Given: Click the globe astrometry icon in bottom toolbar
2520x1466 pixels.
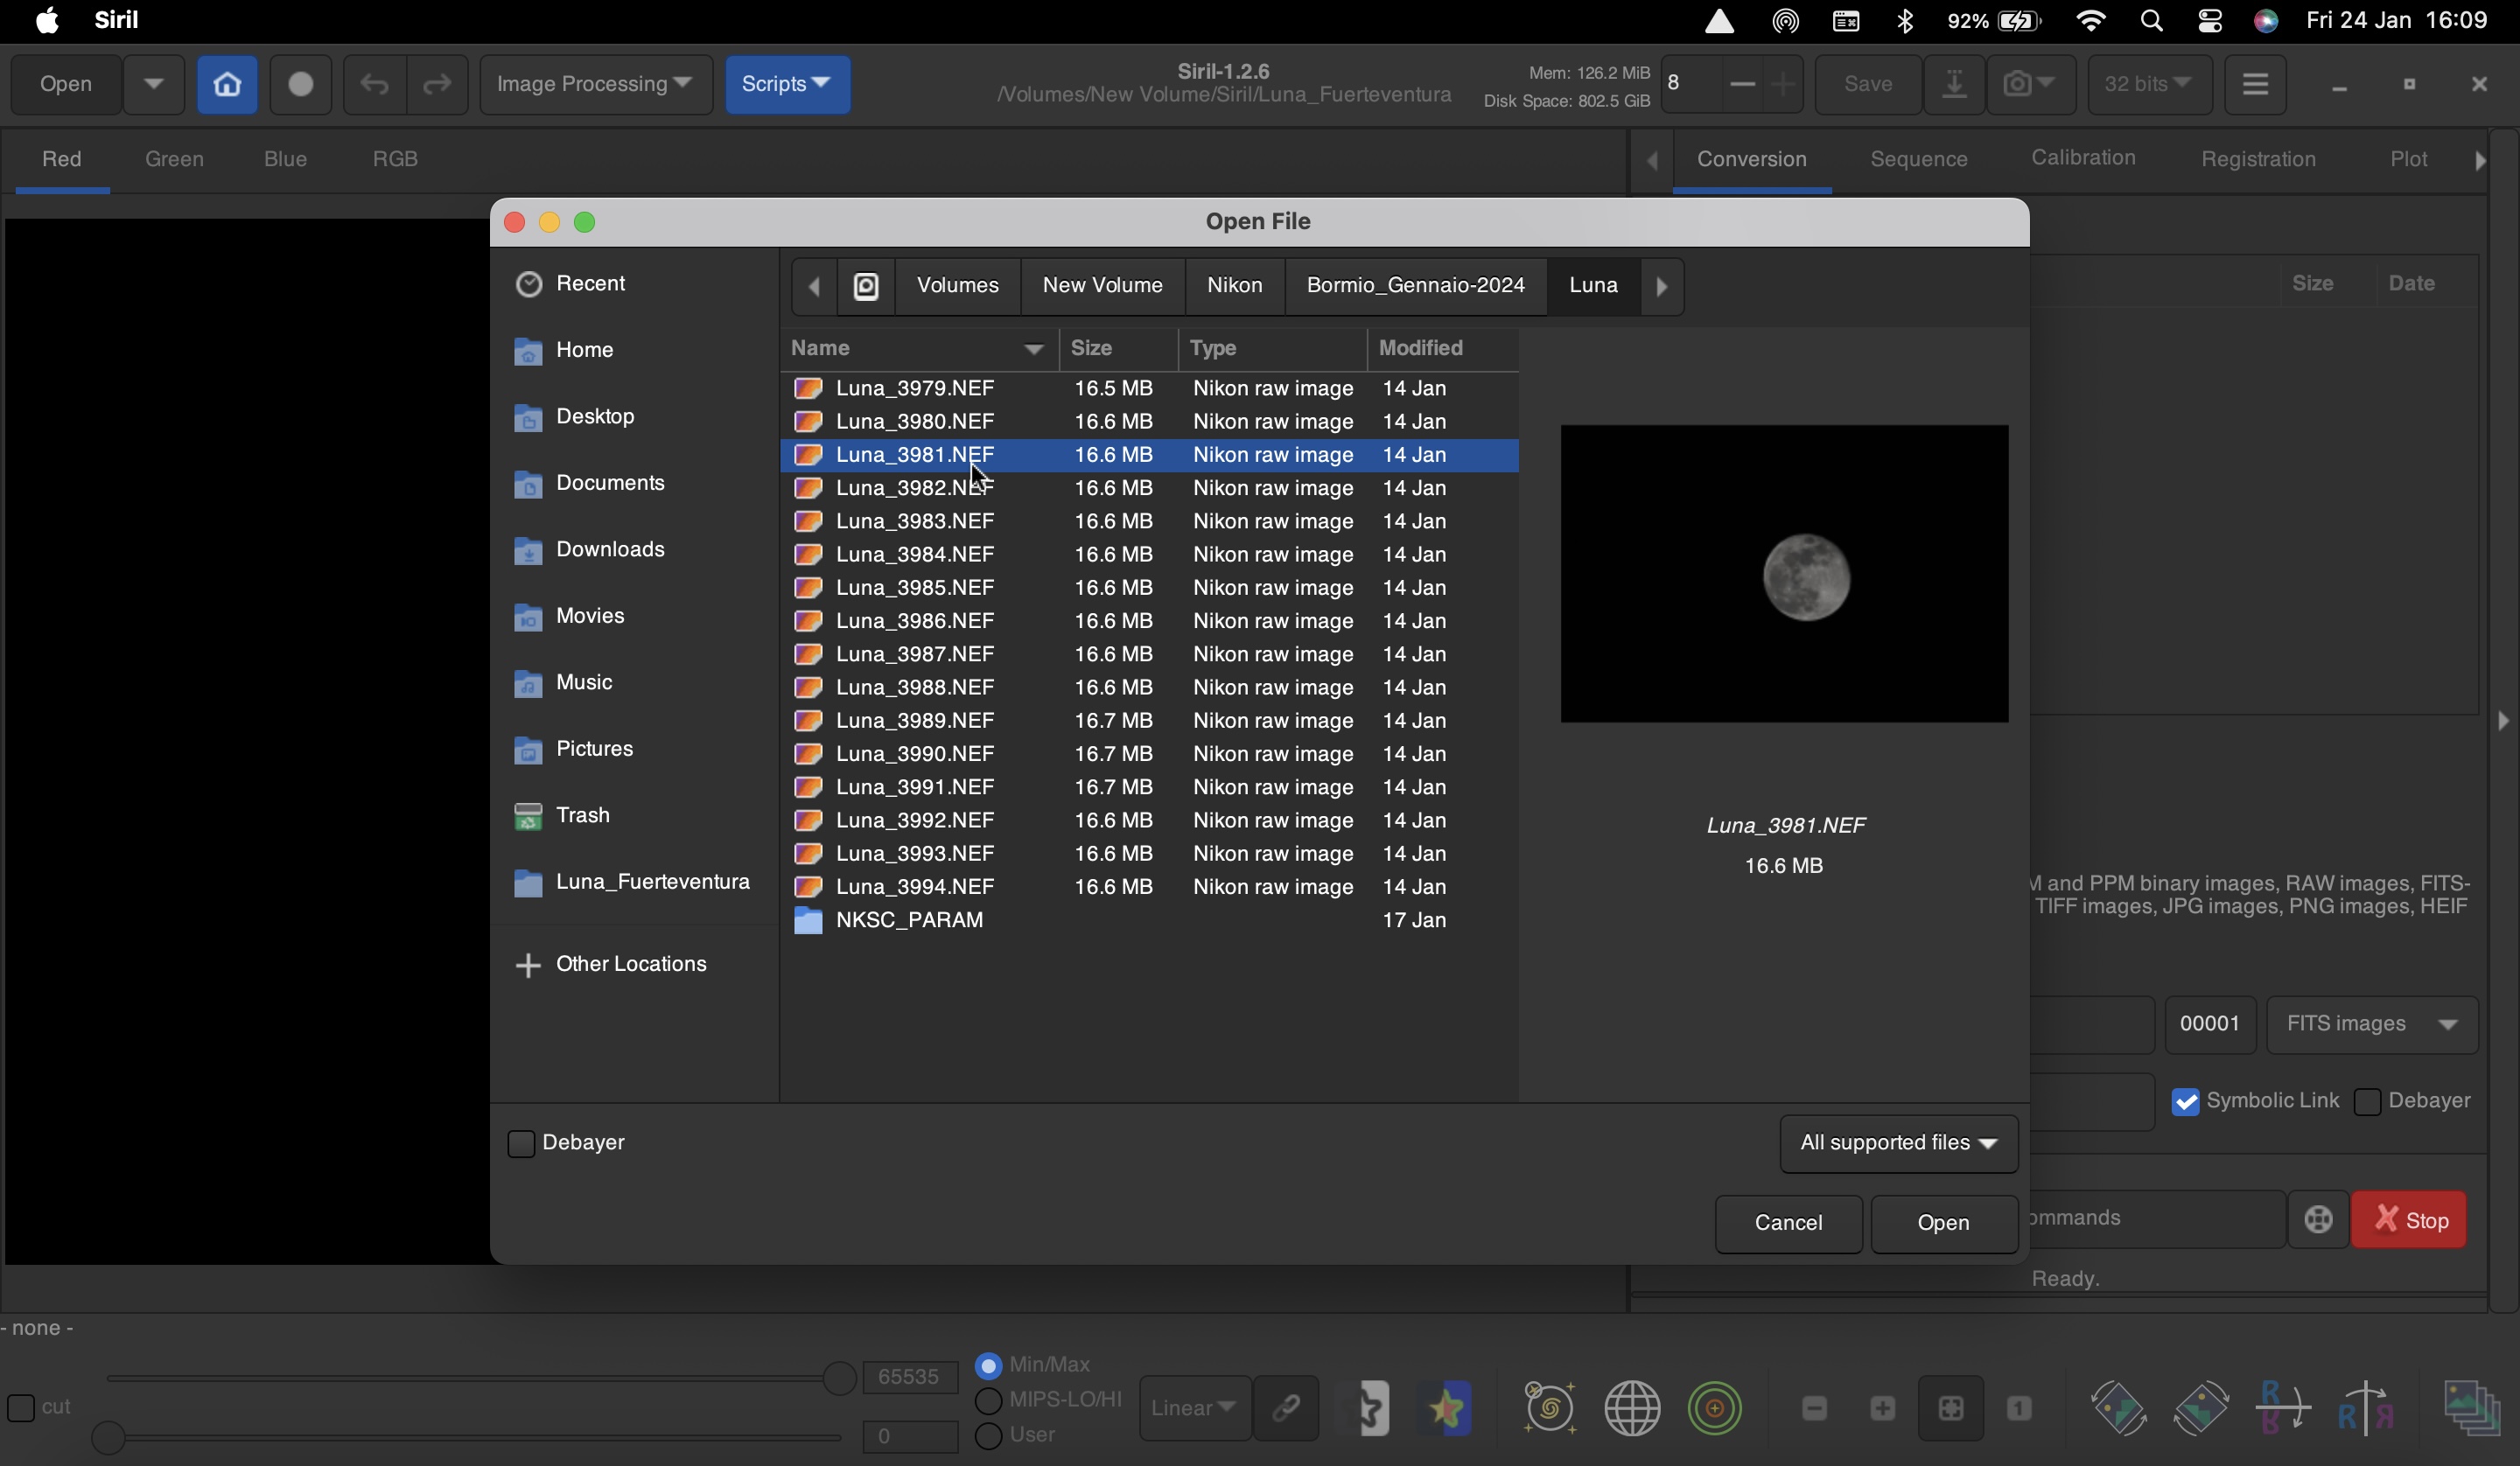Looking at the screenshot, I should click(x=1632, y=1408).
